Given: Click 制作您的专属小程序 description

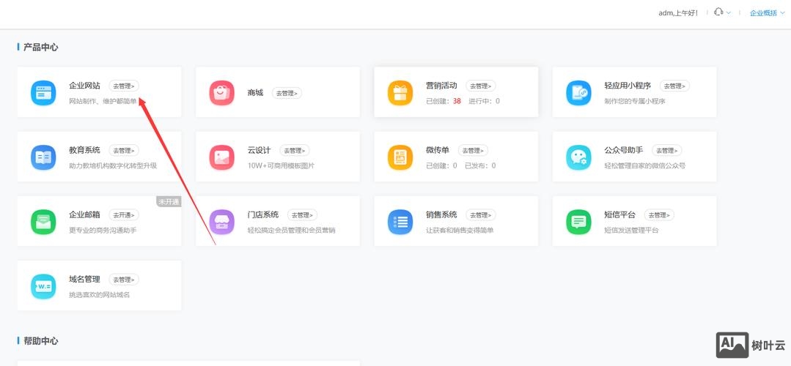Looking at the screenshot, I should (635, 101).
